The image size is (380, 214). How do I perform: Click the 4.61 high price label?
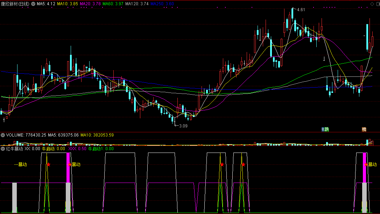(x=301, y=10)
